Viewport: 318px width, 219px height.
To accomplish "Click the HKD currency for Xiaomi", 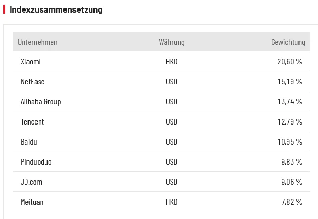I will pos(172,62).
